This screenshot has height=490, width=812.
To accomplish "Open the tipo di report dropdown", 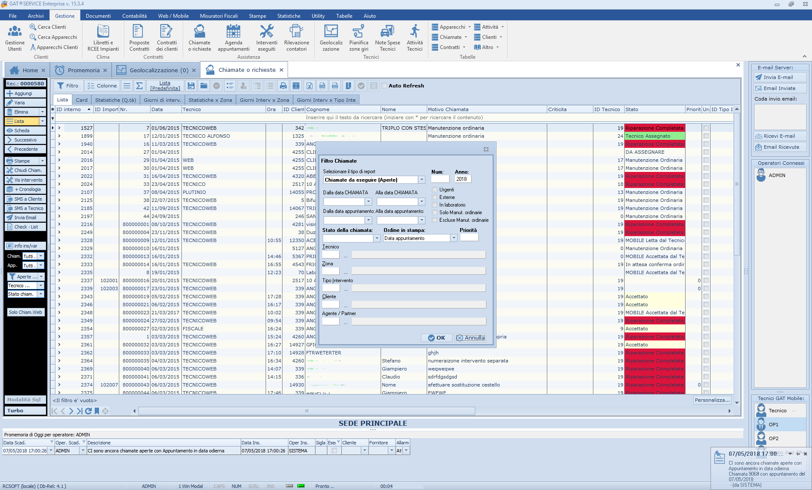I will tap(422, 180).
